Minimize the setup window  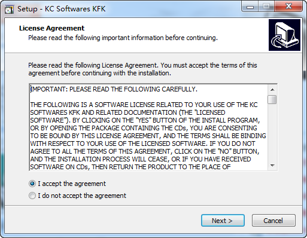click(x=250, y=7)
